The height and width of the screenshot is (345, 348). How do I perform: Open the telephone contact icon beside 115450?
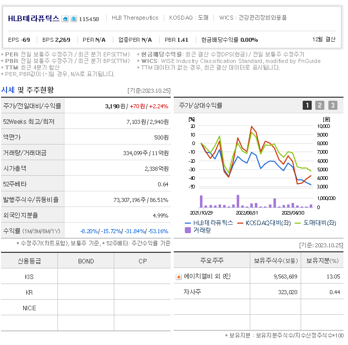[x=74, y=19]
